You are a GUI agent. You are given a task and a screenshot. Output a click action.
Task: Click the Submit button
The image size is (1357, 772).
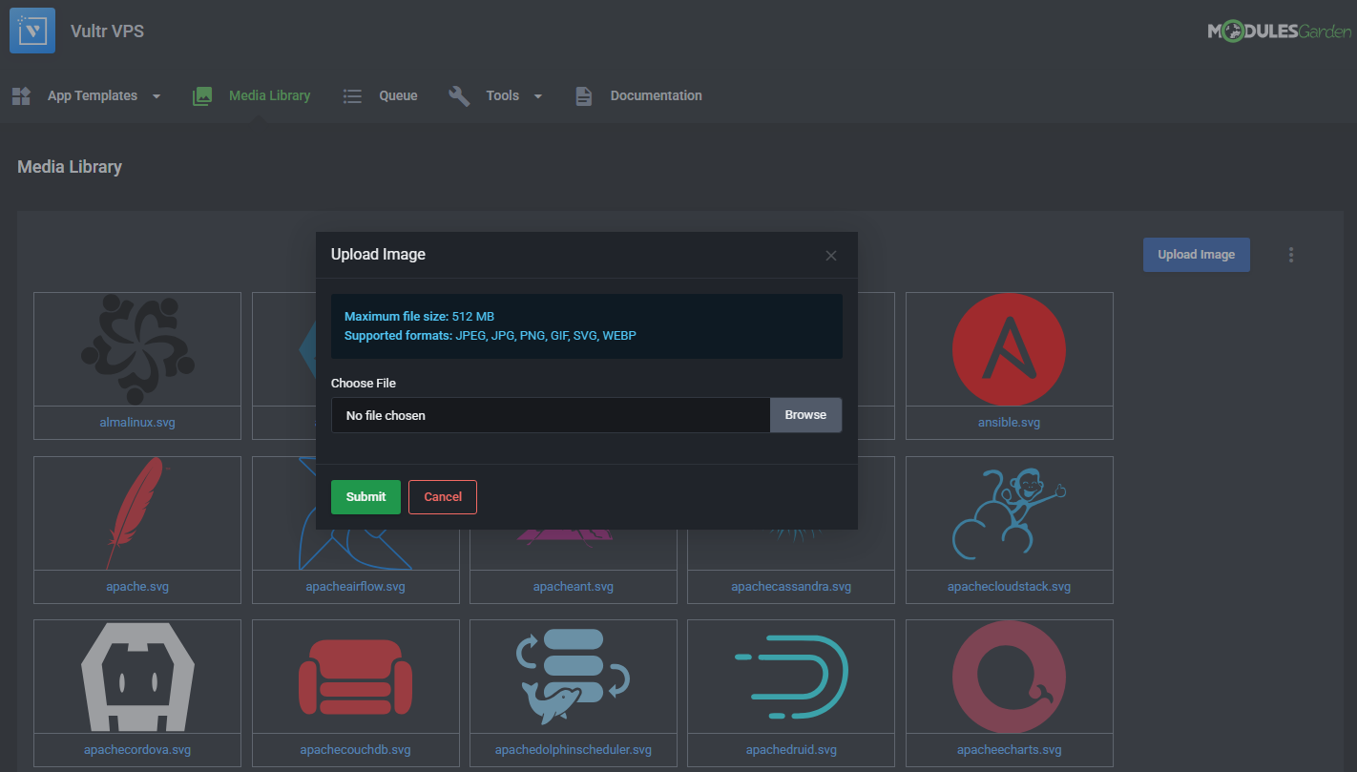[x=365, y=497]
